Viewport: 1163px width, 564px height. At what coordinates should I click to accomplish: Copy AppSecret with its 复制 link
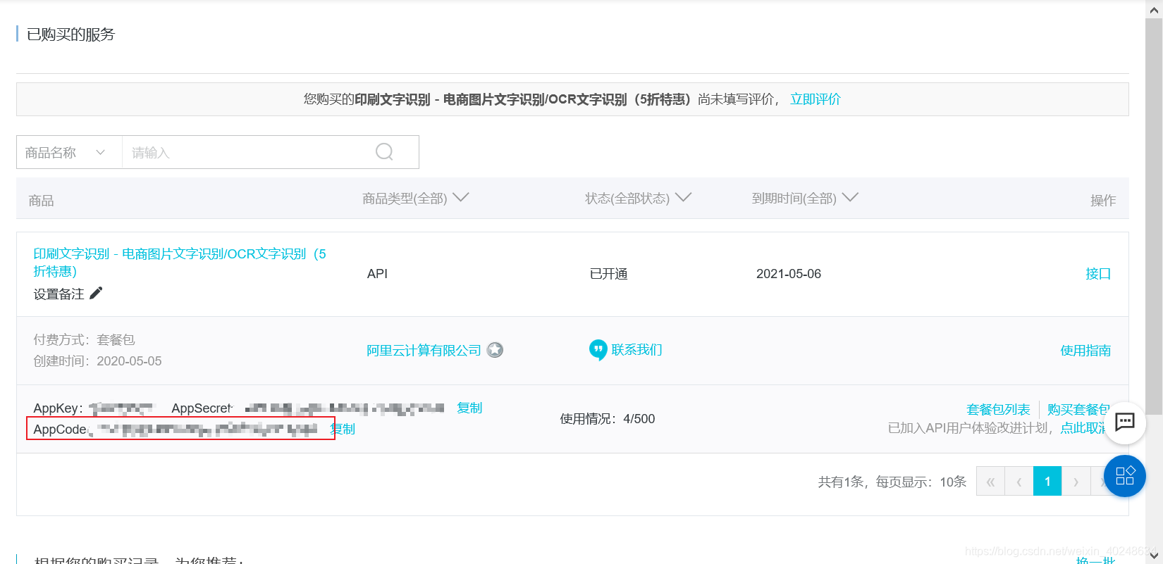point(469,408)
